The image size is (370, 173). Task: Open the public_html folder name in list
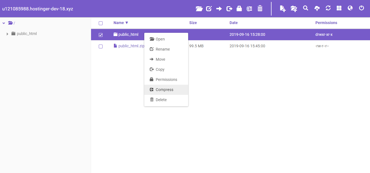coord(128,34)
